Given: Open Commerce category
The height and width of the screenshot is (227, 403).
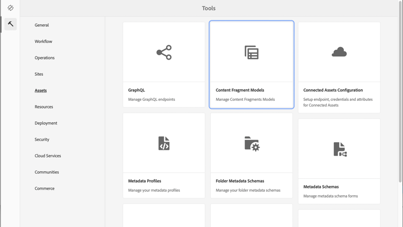Looking at the screenshot, I should click(45, 188).
